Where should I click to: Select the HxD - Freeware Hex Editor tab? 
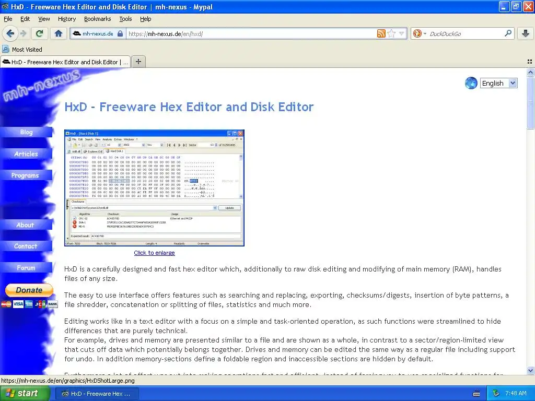(65, 62)
